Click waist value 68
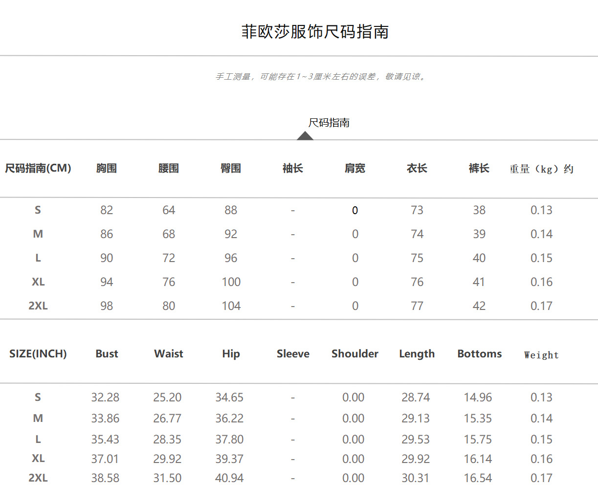Image resolution: width=598 pixels, height=485 pixels. tap(169, 234)
